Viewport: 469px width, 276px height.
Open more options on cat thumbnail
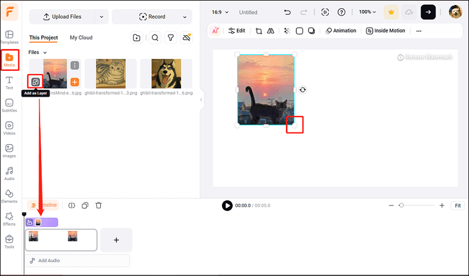[x=75, y=66]
